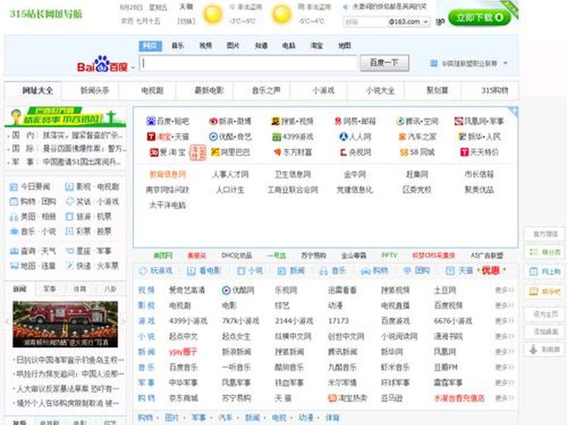Expand 更多 in the 音乐 row
Viewport: 567px width, 425px height.
tap(505, 368)
